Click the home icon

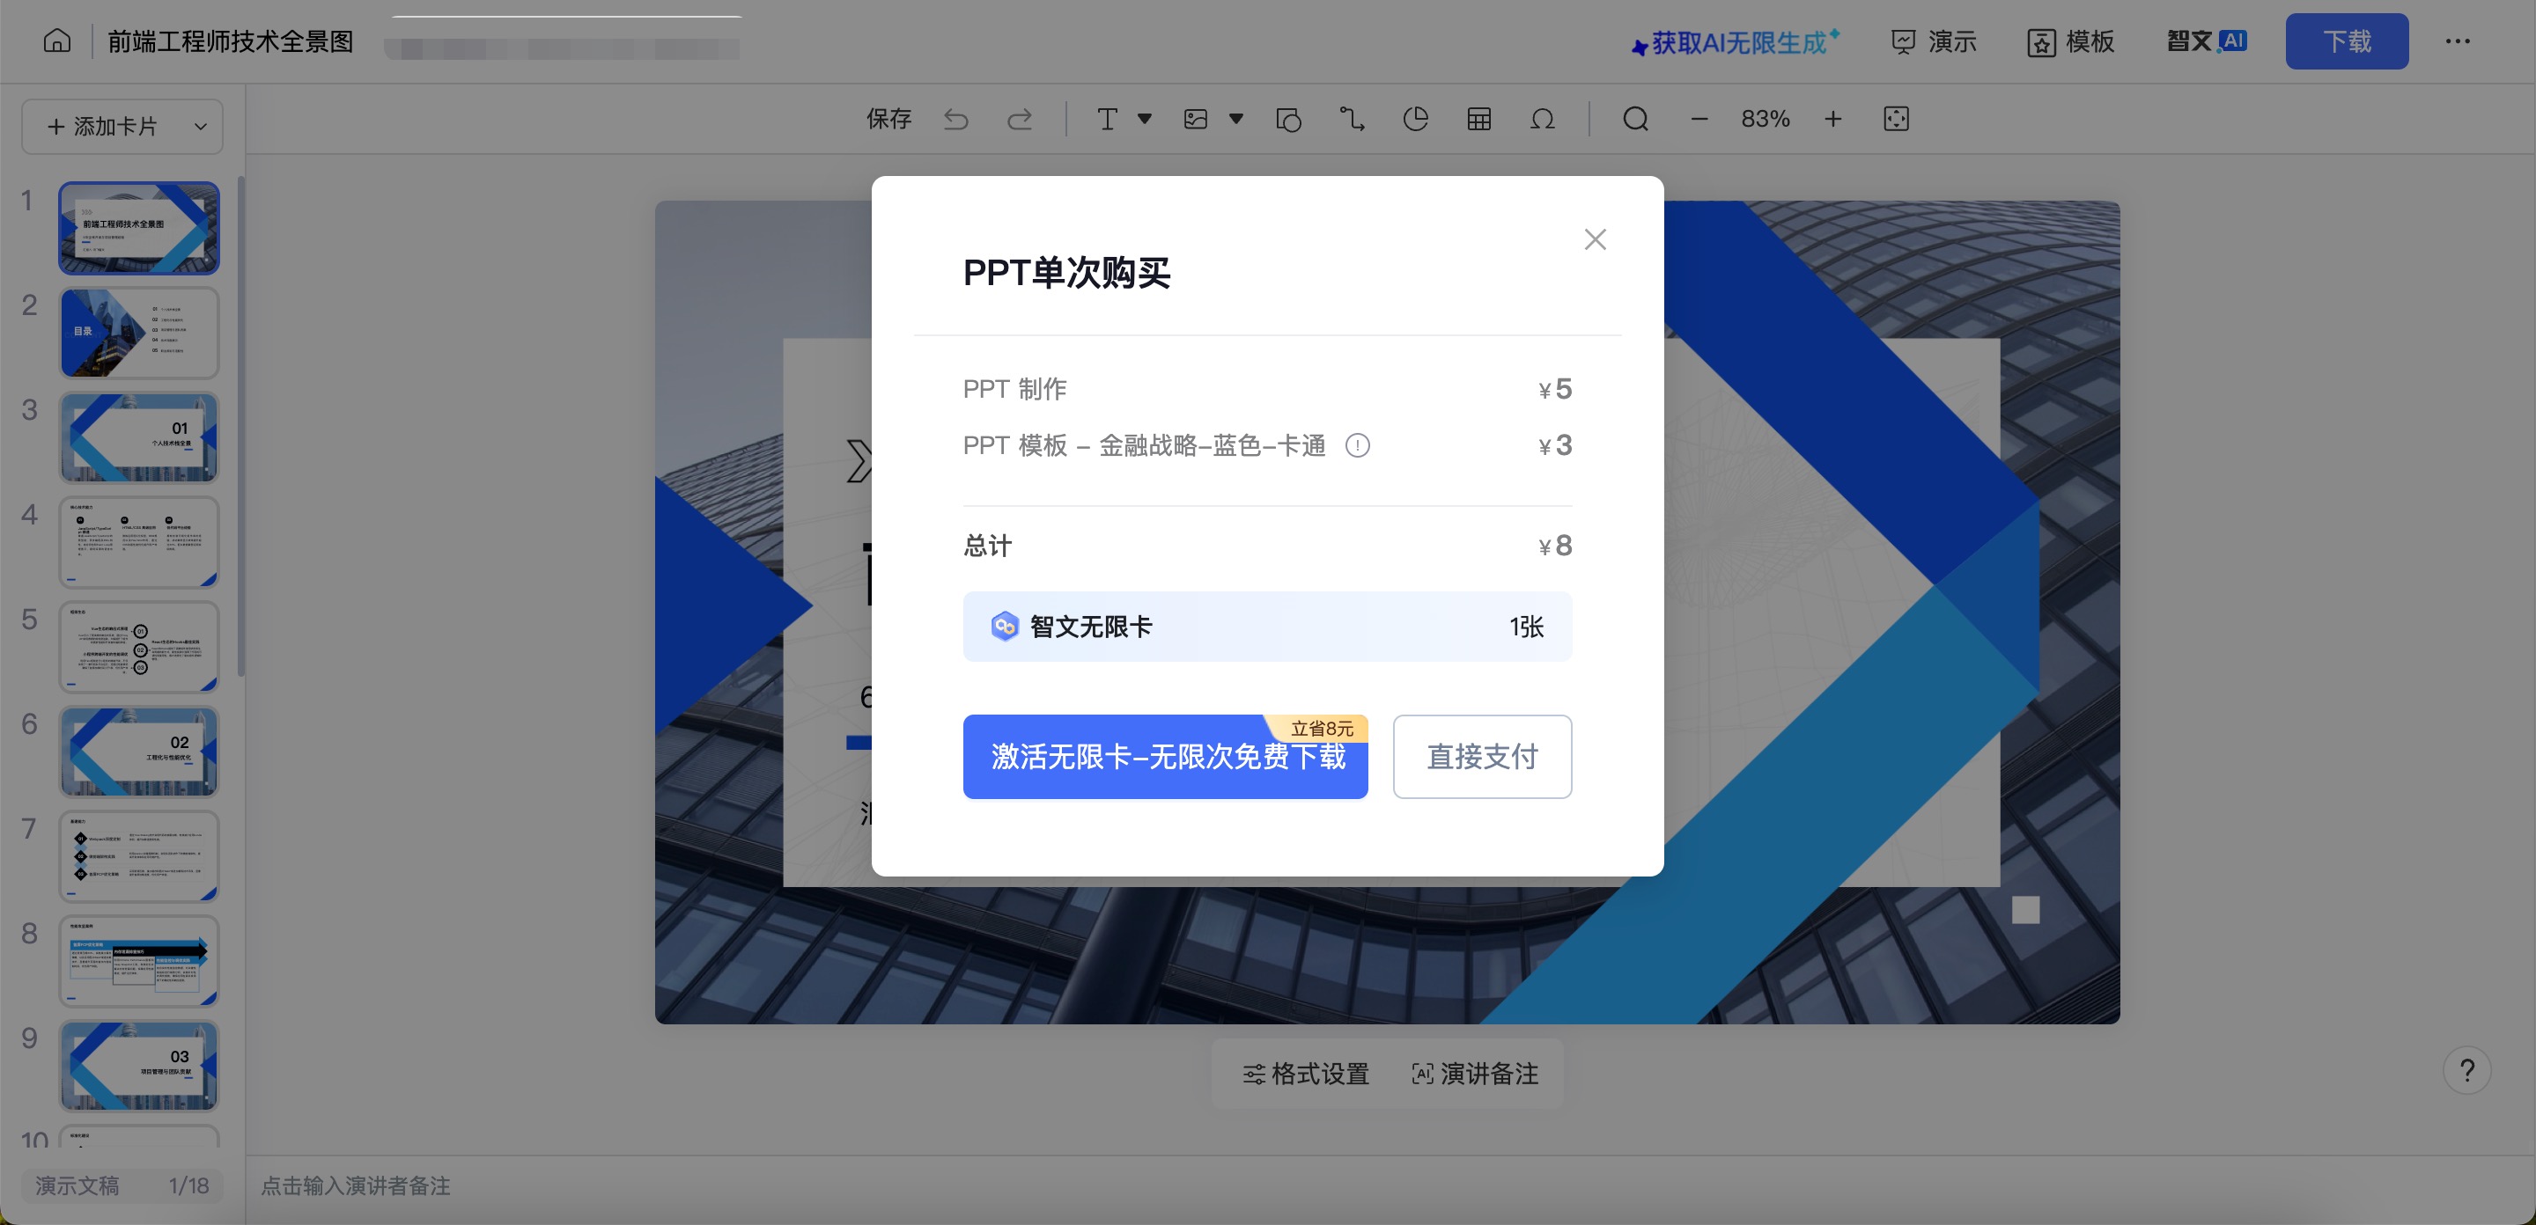coord(57,40)
